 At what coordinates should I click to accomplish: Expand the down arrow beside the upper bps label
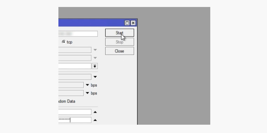[x=87, y=85]
